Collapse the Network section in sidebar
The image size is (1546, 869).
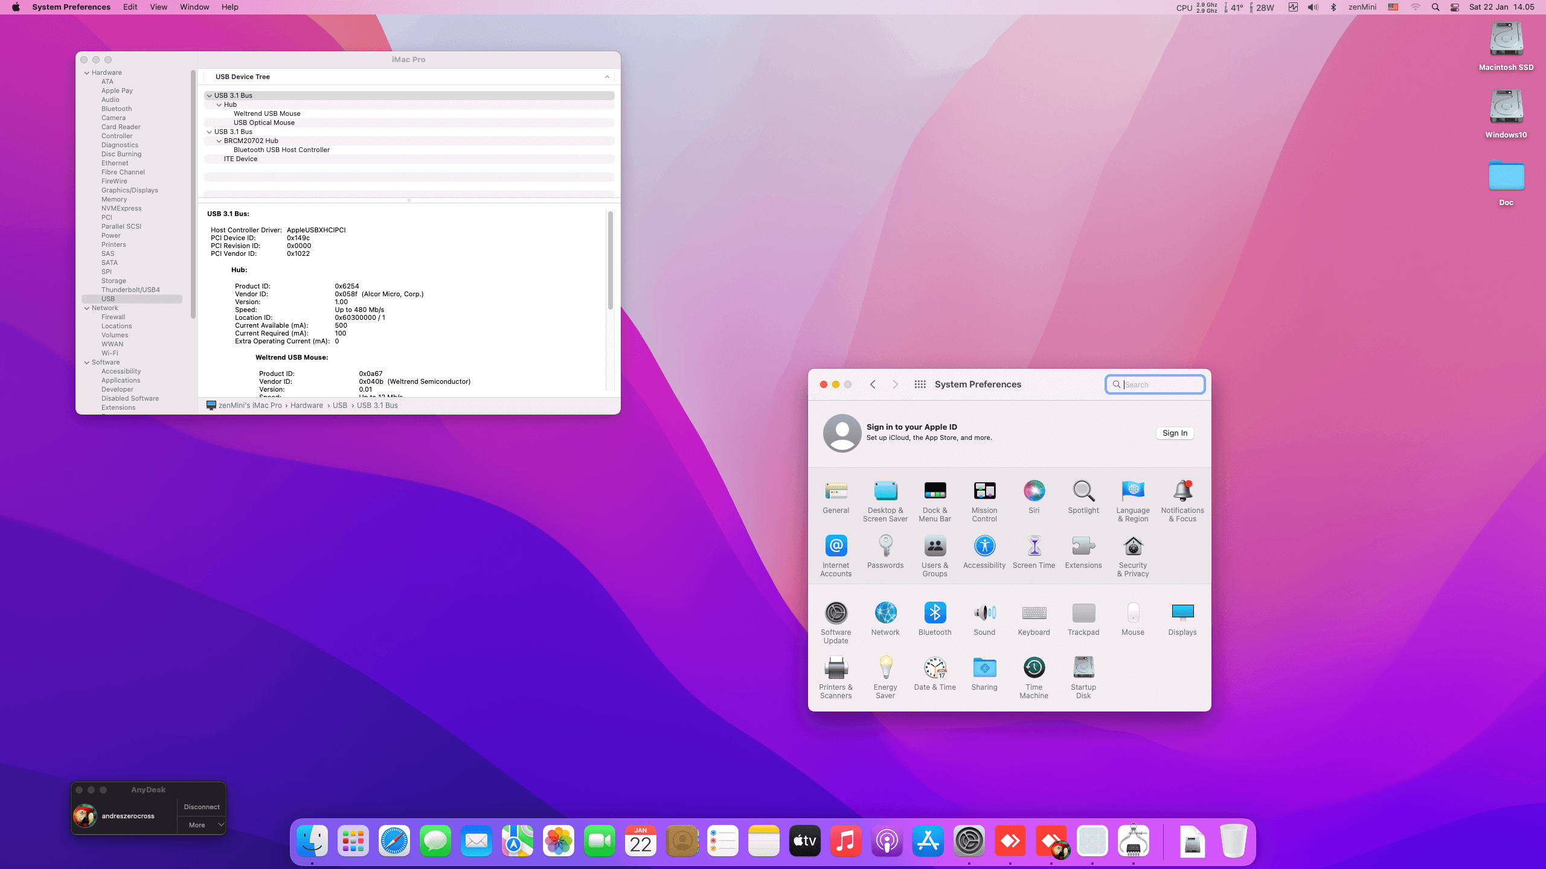coord(87,308)
